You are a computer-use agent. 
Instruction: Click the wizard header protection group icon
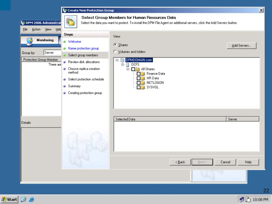tap(71, 22)
